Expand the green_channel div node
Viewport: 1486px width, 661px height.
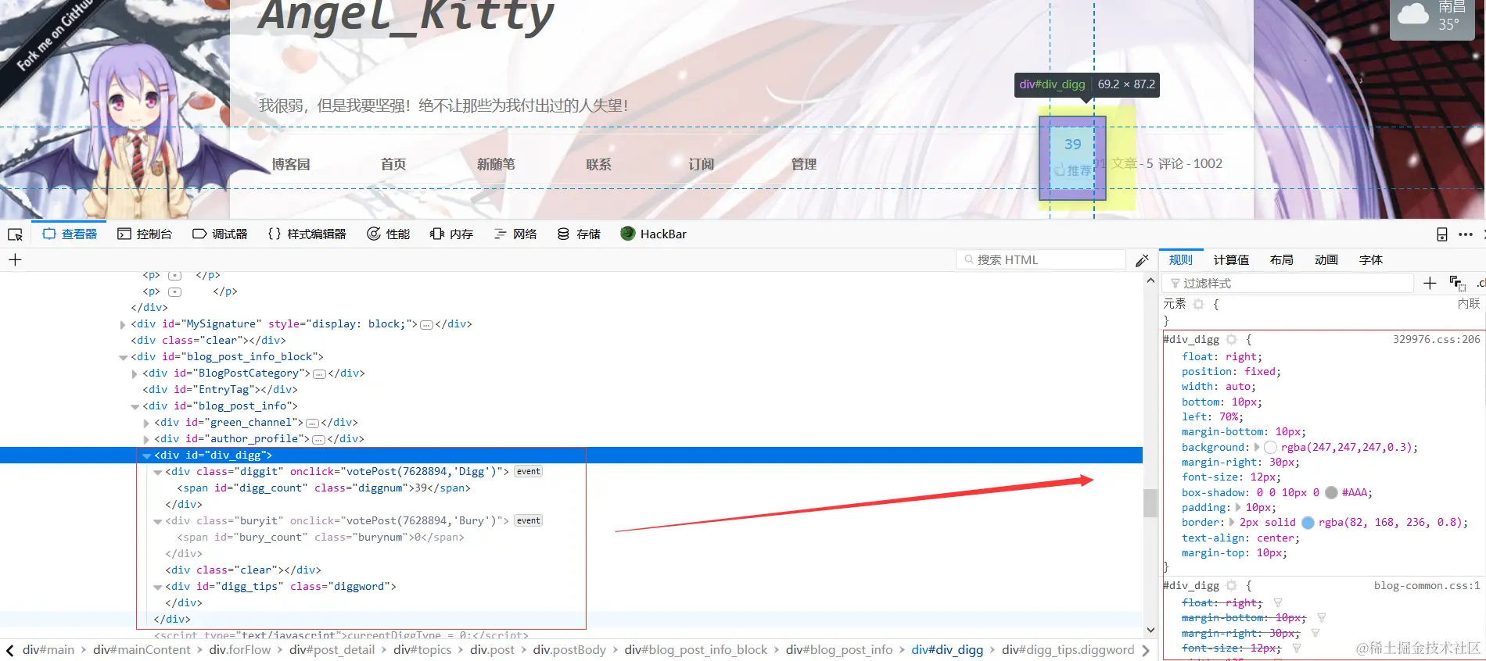146,423
